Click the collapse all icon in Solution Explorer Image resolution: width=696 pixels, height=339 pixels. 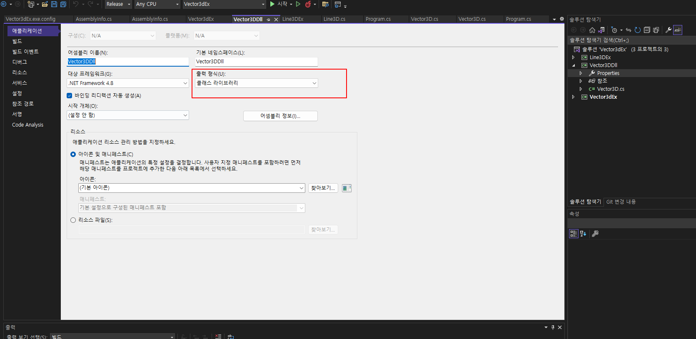[x=647, y=30]
